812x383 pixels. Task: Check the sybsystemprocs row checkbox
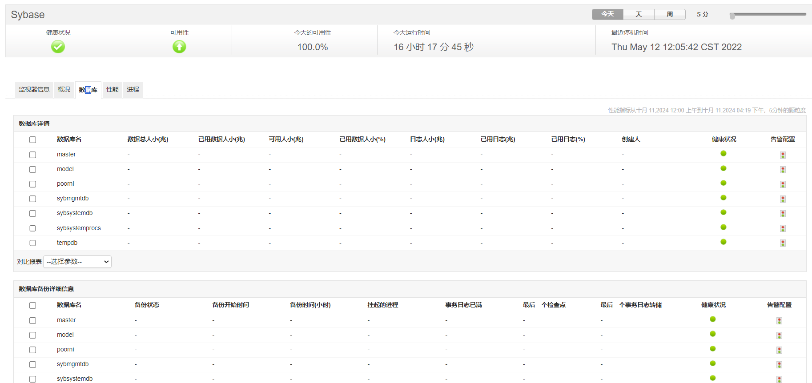[x=32, y=228]
